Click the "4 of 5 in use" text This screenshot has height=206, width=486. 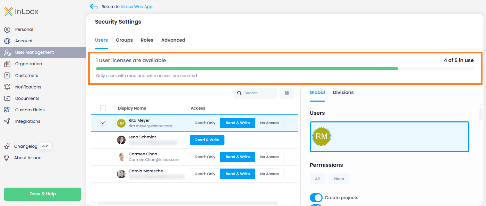[x=459, y=60]
